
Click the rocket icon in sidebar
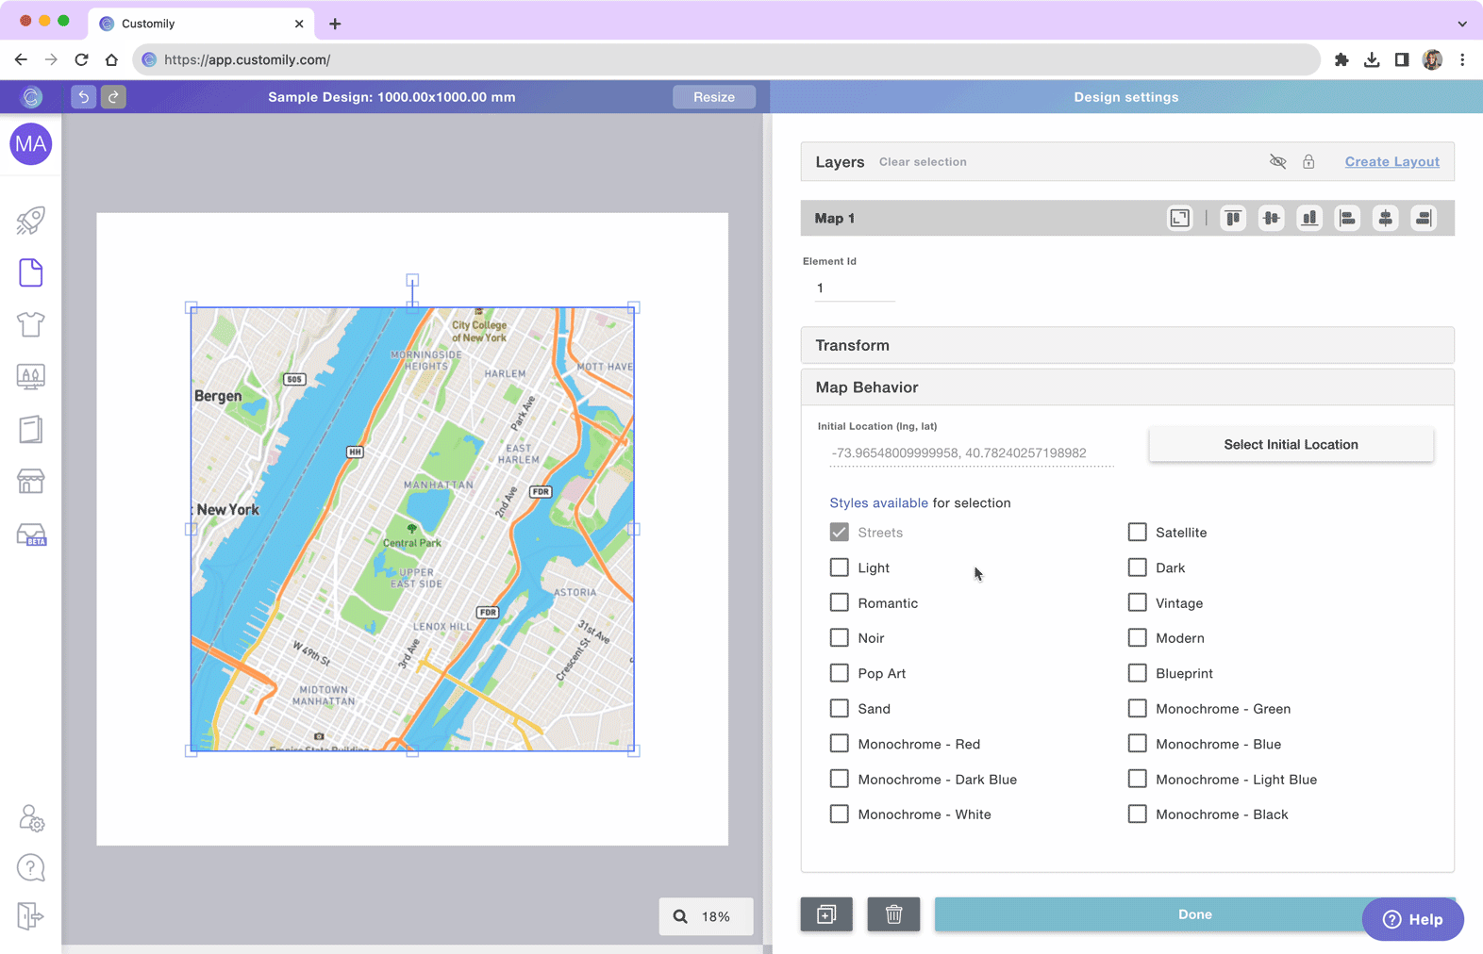(x=30, y=221)
